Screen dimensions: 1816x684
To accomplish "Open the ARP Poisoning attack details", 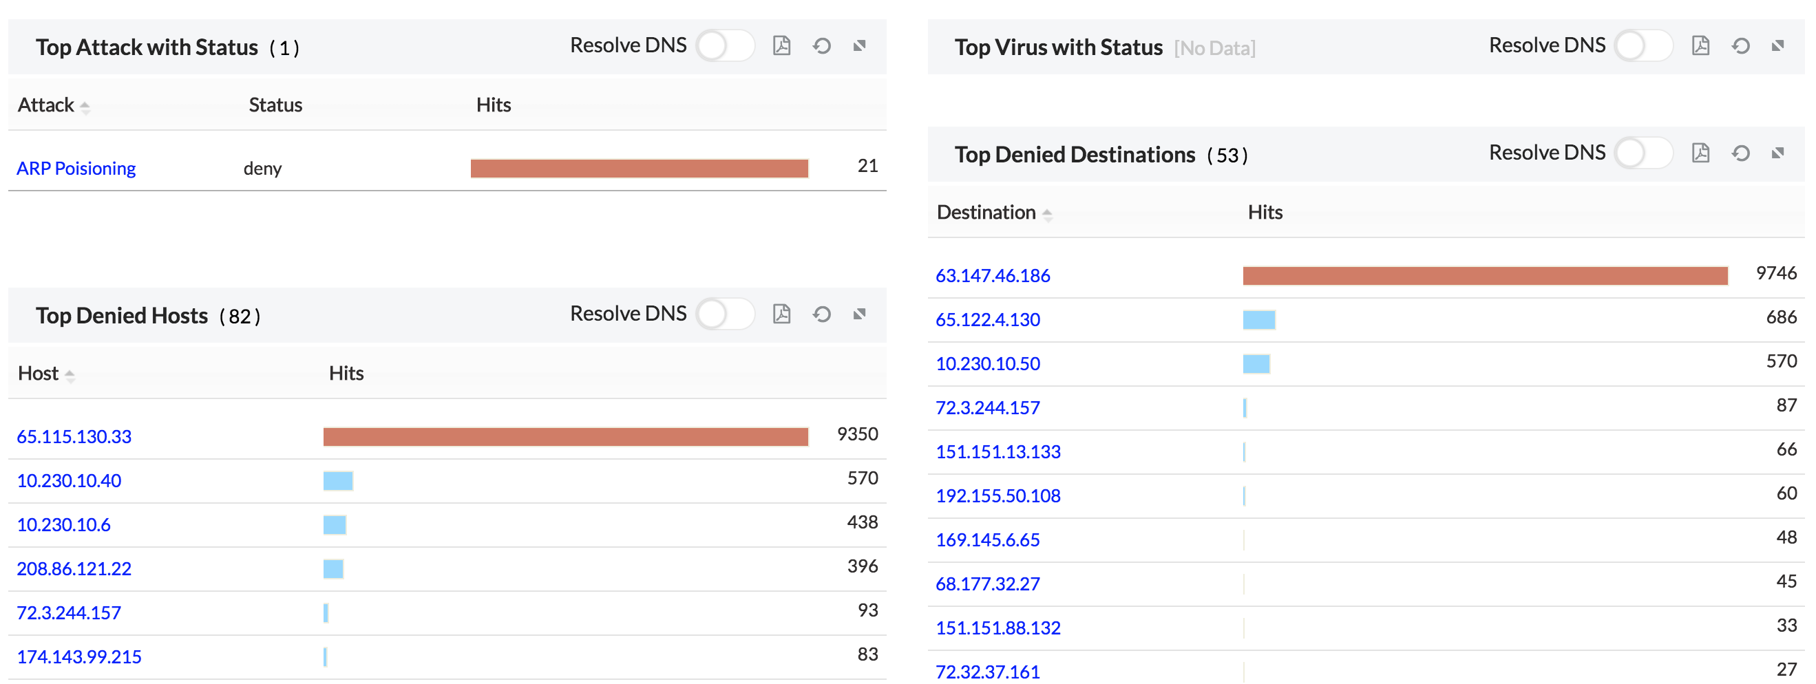I will click(76, 168).
